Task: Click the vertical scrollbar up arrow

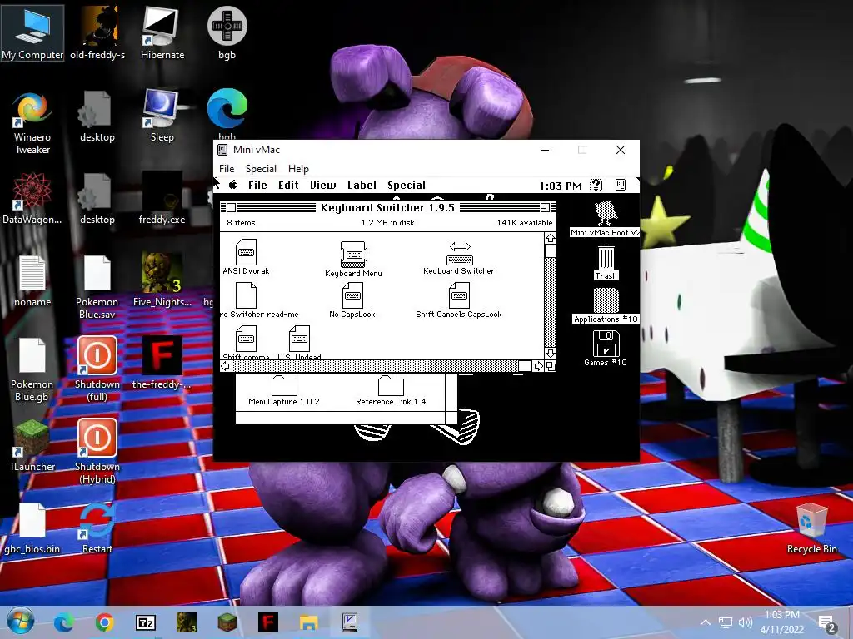Action: coord(550,238)
